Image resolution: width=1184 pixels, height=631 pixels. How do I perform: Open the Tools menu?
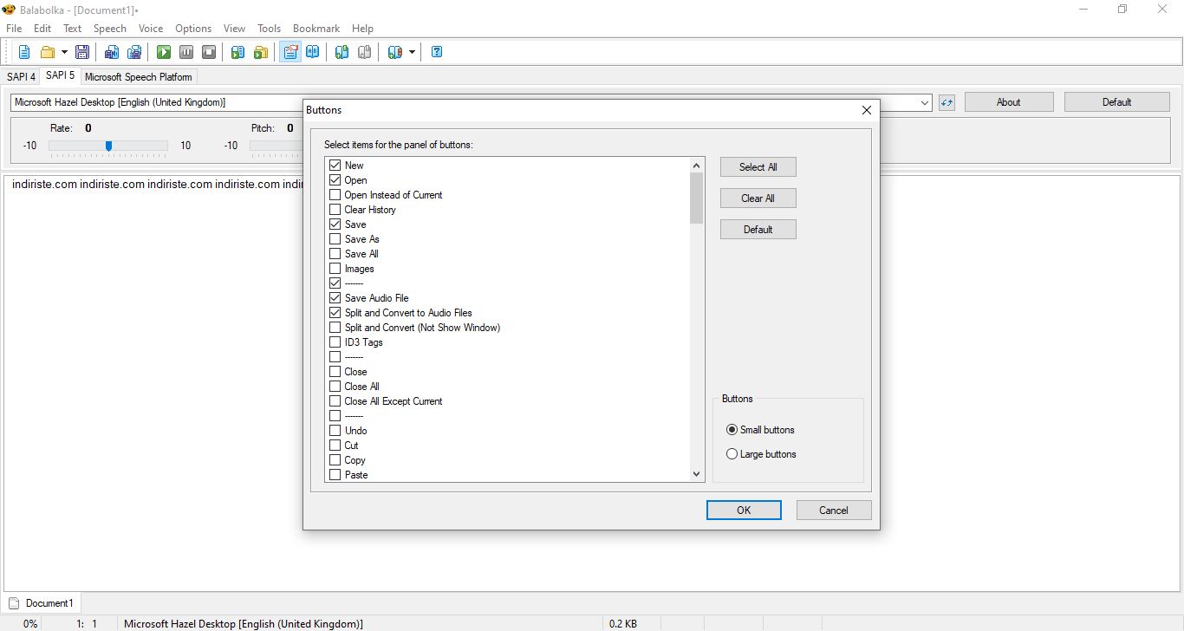click(x=269, y=29)
